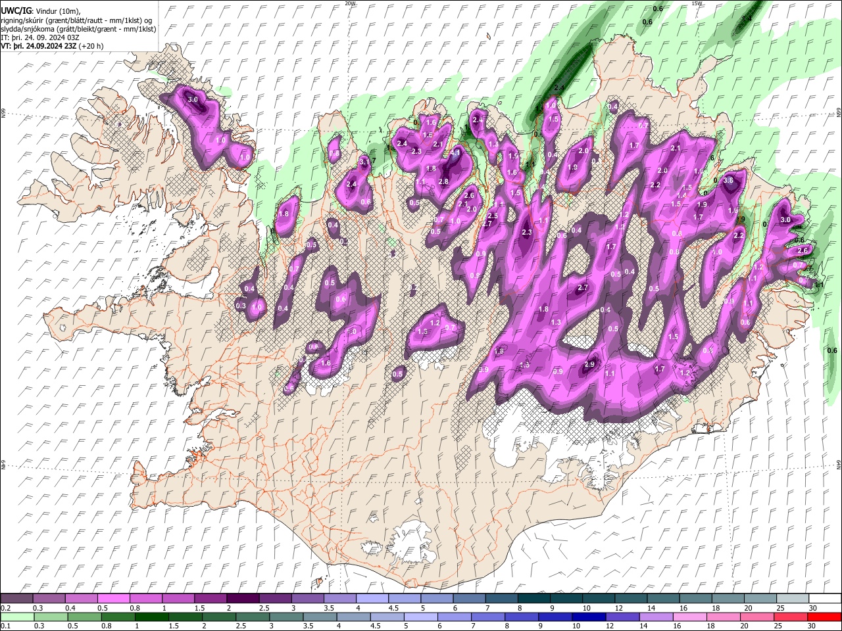Click the UWC/IG title text

[16, 11]
